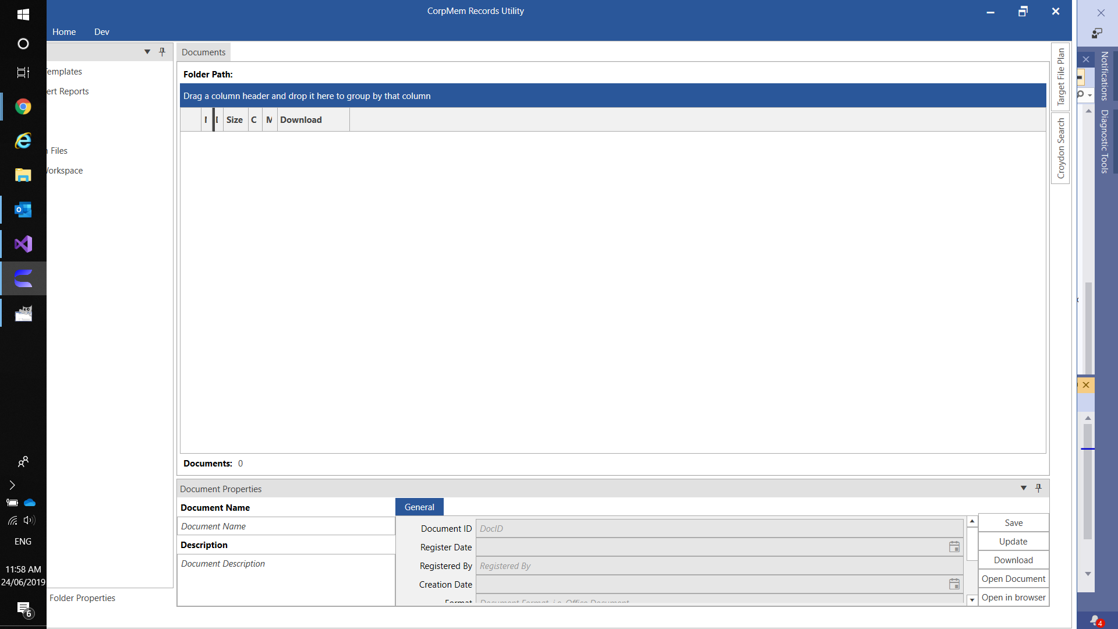
Task: Click the pin icon in Document Properties panel
Action: [1038, 488]
